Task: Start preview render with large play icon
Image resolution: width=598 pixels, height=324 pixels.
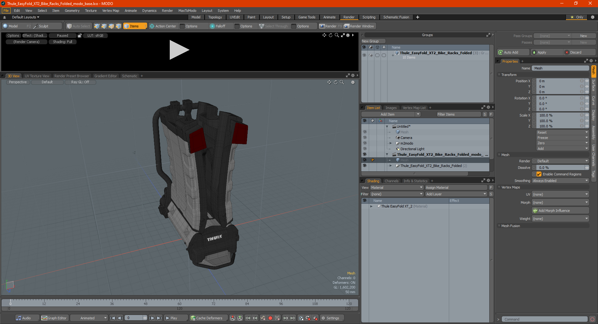Action: (179, 50)
